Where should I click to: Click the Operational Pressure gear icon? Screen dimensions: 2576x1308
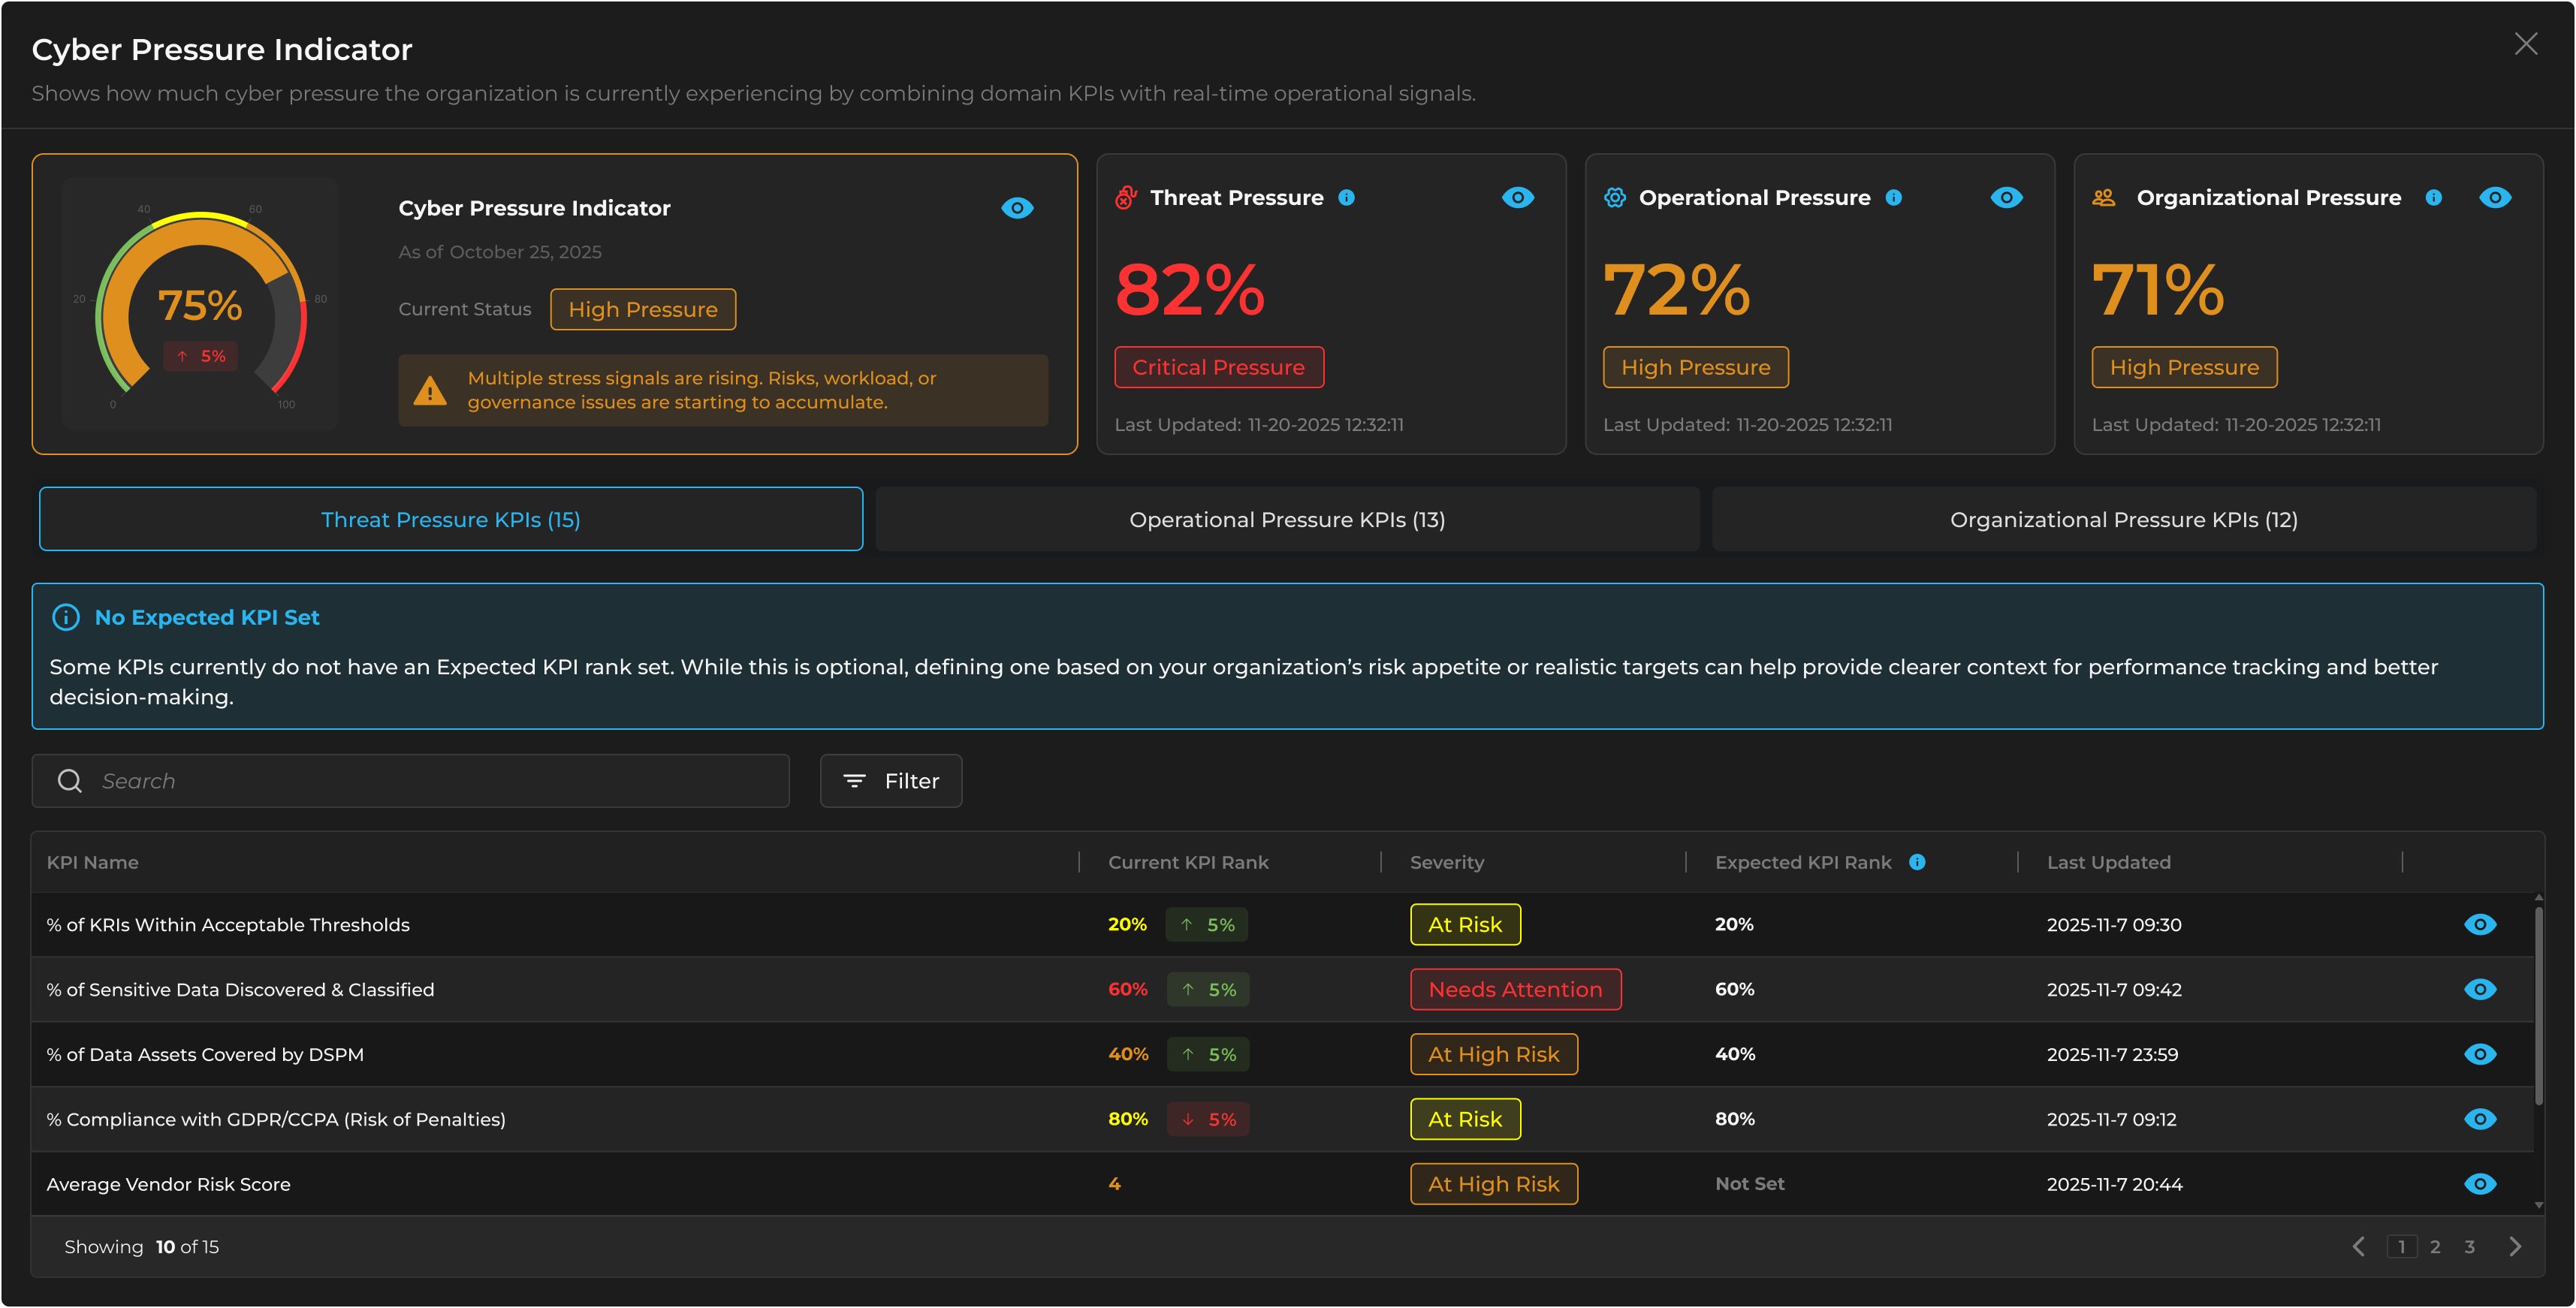[1615, 198]
